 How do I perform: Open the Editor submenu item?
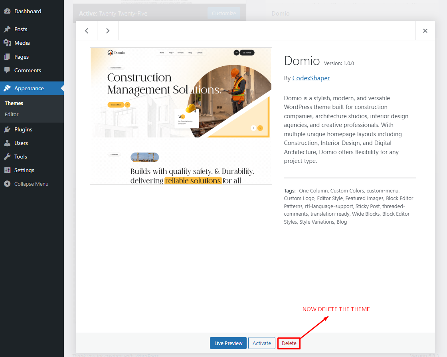point(12,114)
